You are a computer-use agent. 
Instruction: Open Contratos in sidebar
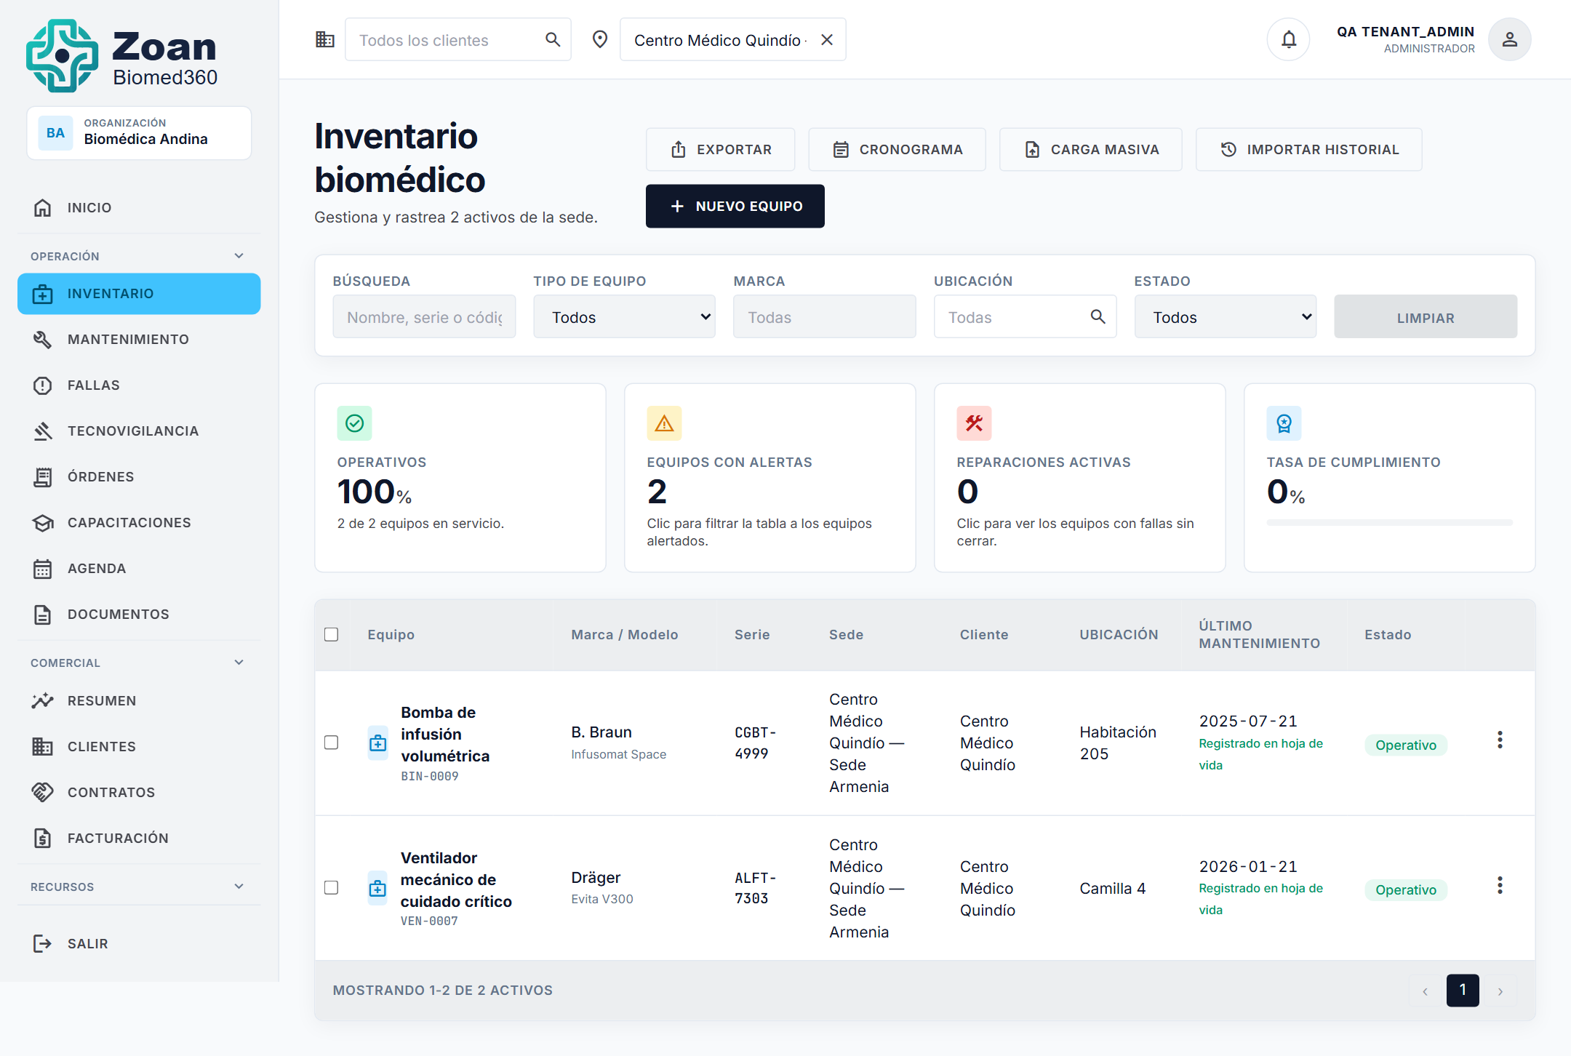(139, 793)
